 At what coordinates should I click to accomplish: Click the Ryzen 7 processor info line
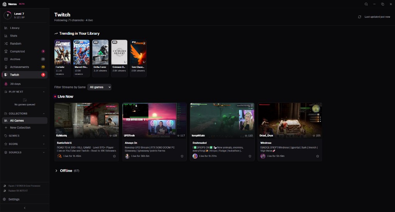tap(24, 186)
